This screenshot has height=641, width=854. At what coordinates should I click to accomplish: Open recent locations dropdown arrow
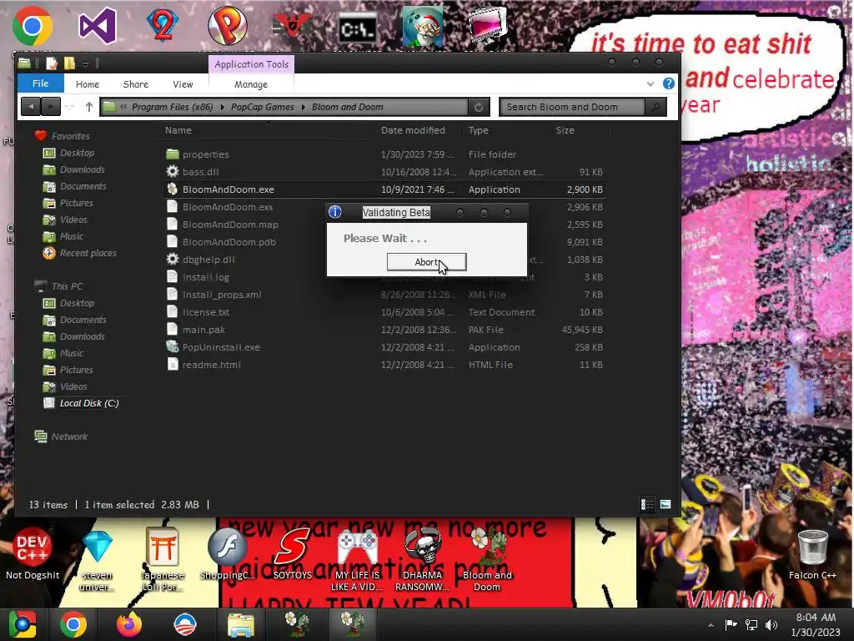[69, 107]
